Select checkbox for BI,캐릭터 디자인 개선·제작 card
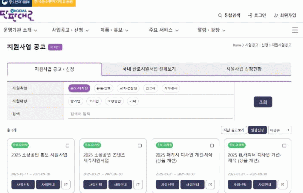The height and width of the screenshot is (193, 303). click(284, 146)
